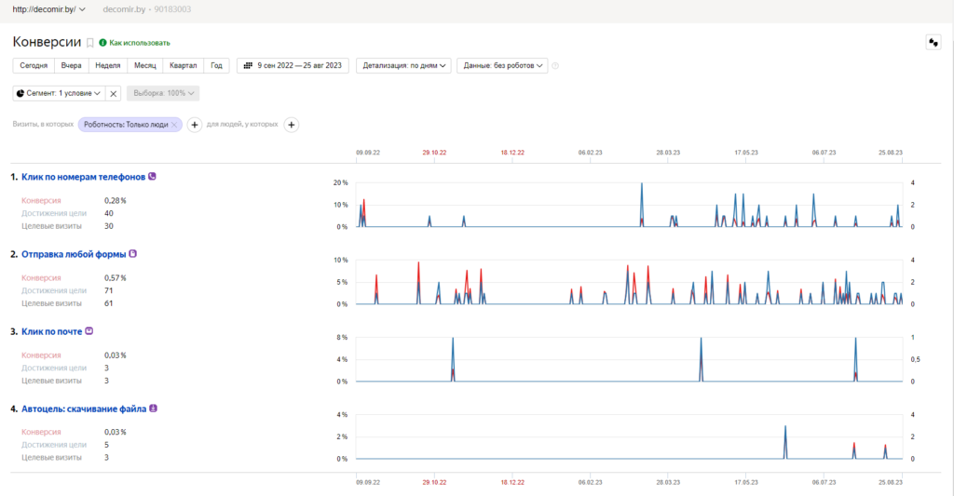Viewport: 954px width, 496px height.
Task: Remove the Роботность: Только люди filter chip
Action: pos(174,125)
